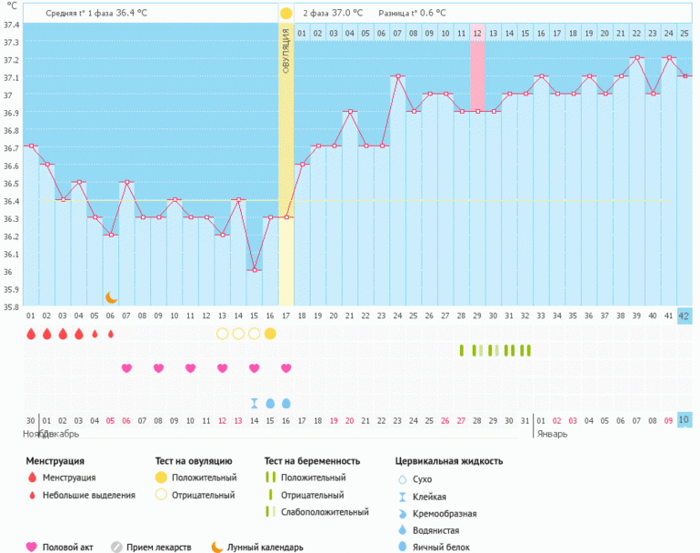Click the menstruation drop on cycle day 01

pyautogui.click(x=31, y=334)
